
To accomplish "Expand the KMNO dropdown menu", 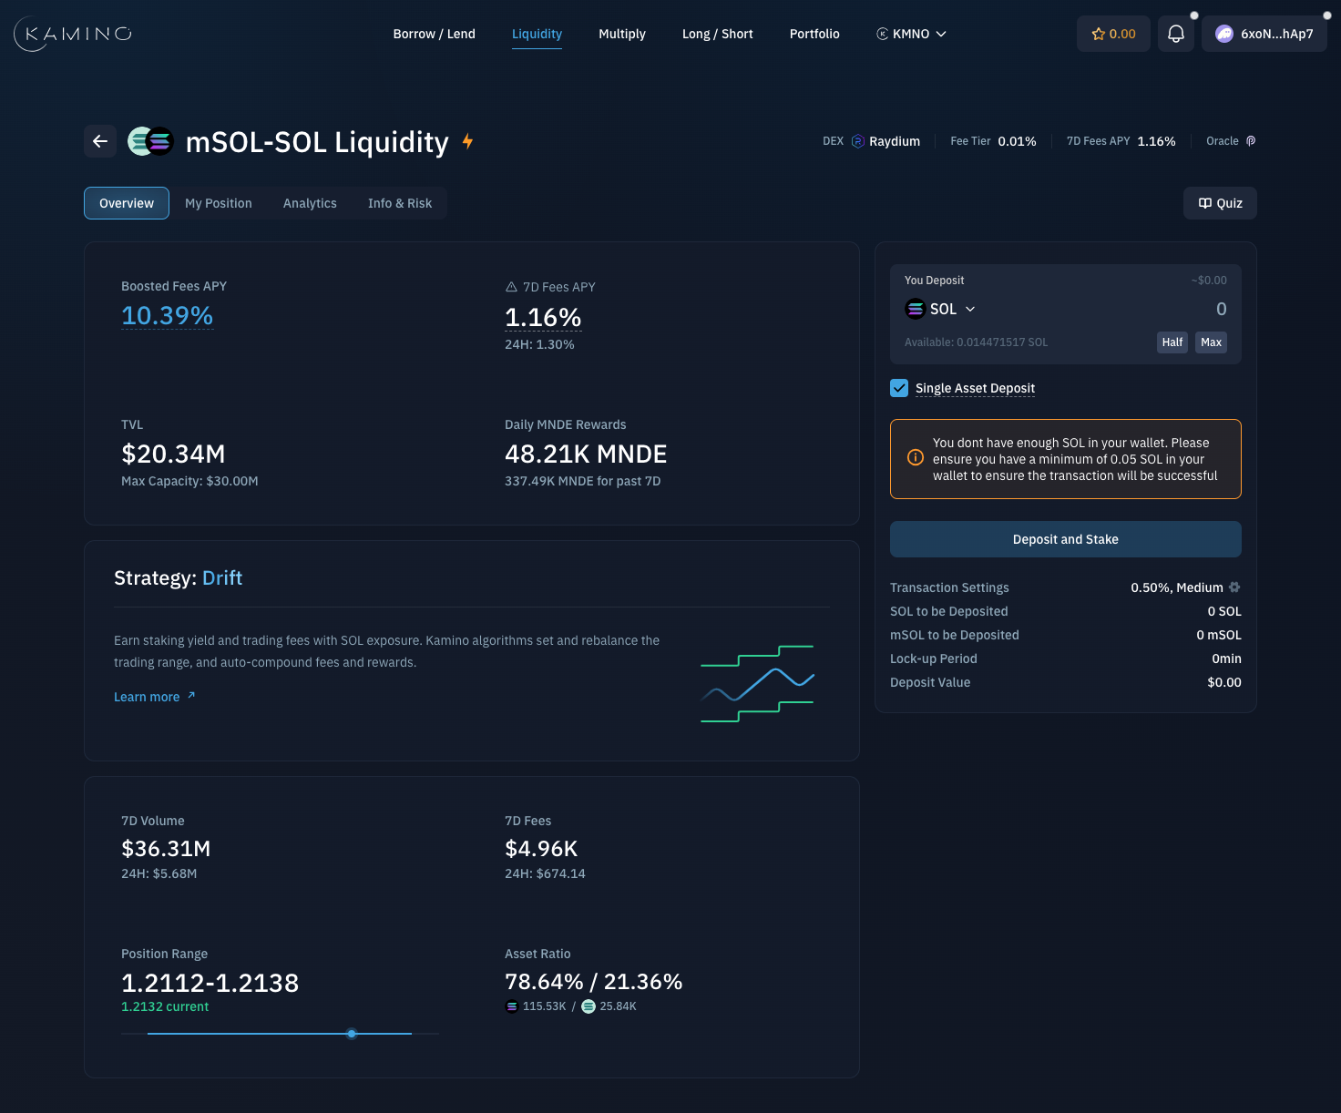I will [x=911, y=34].
